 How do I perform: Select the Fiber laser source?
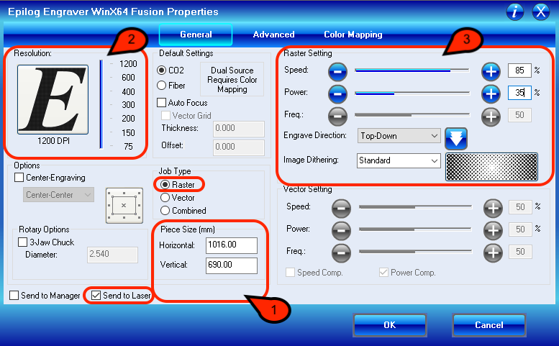tap(162, 85)
